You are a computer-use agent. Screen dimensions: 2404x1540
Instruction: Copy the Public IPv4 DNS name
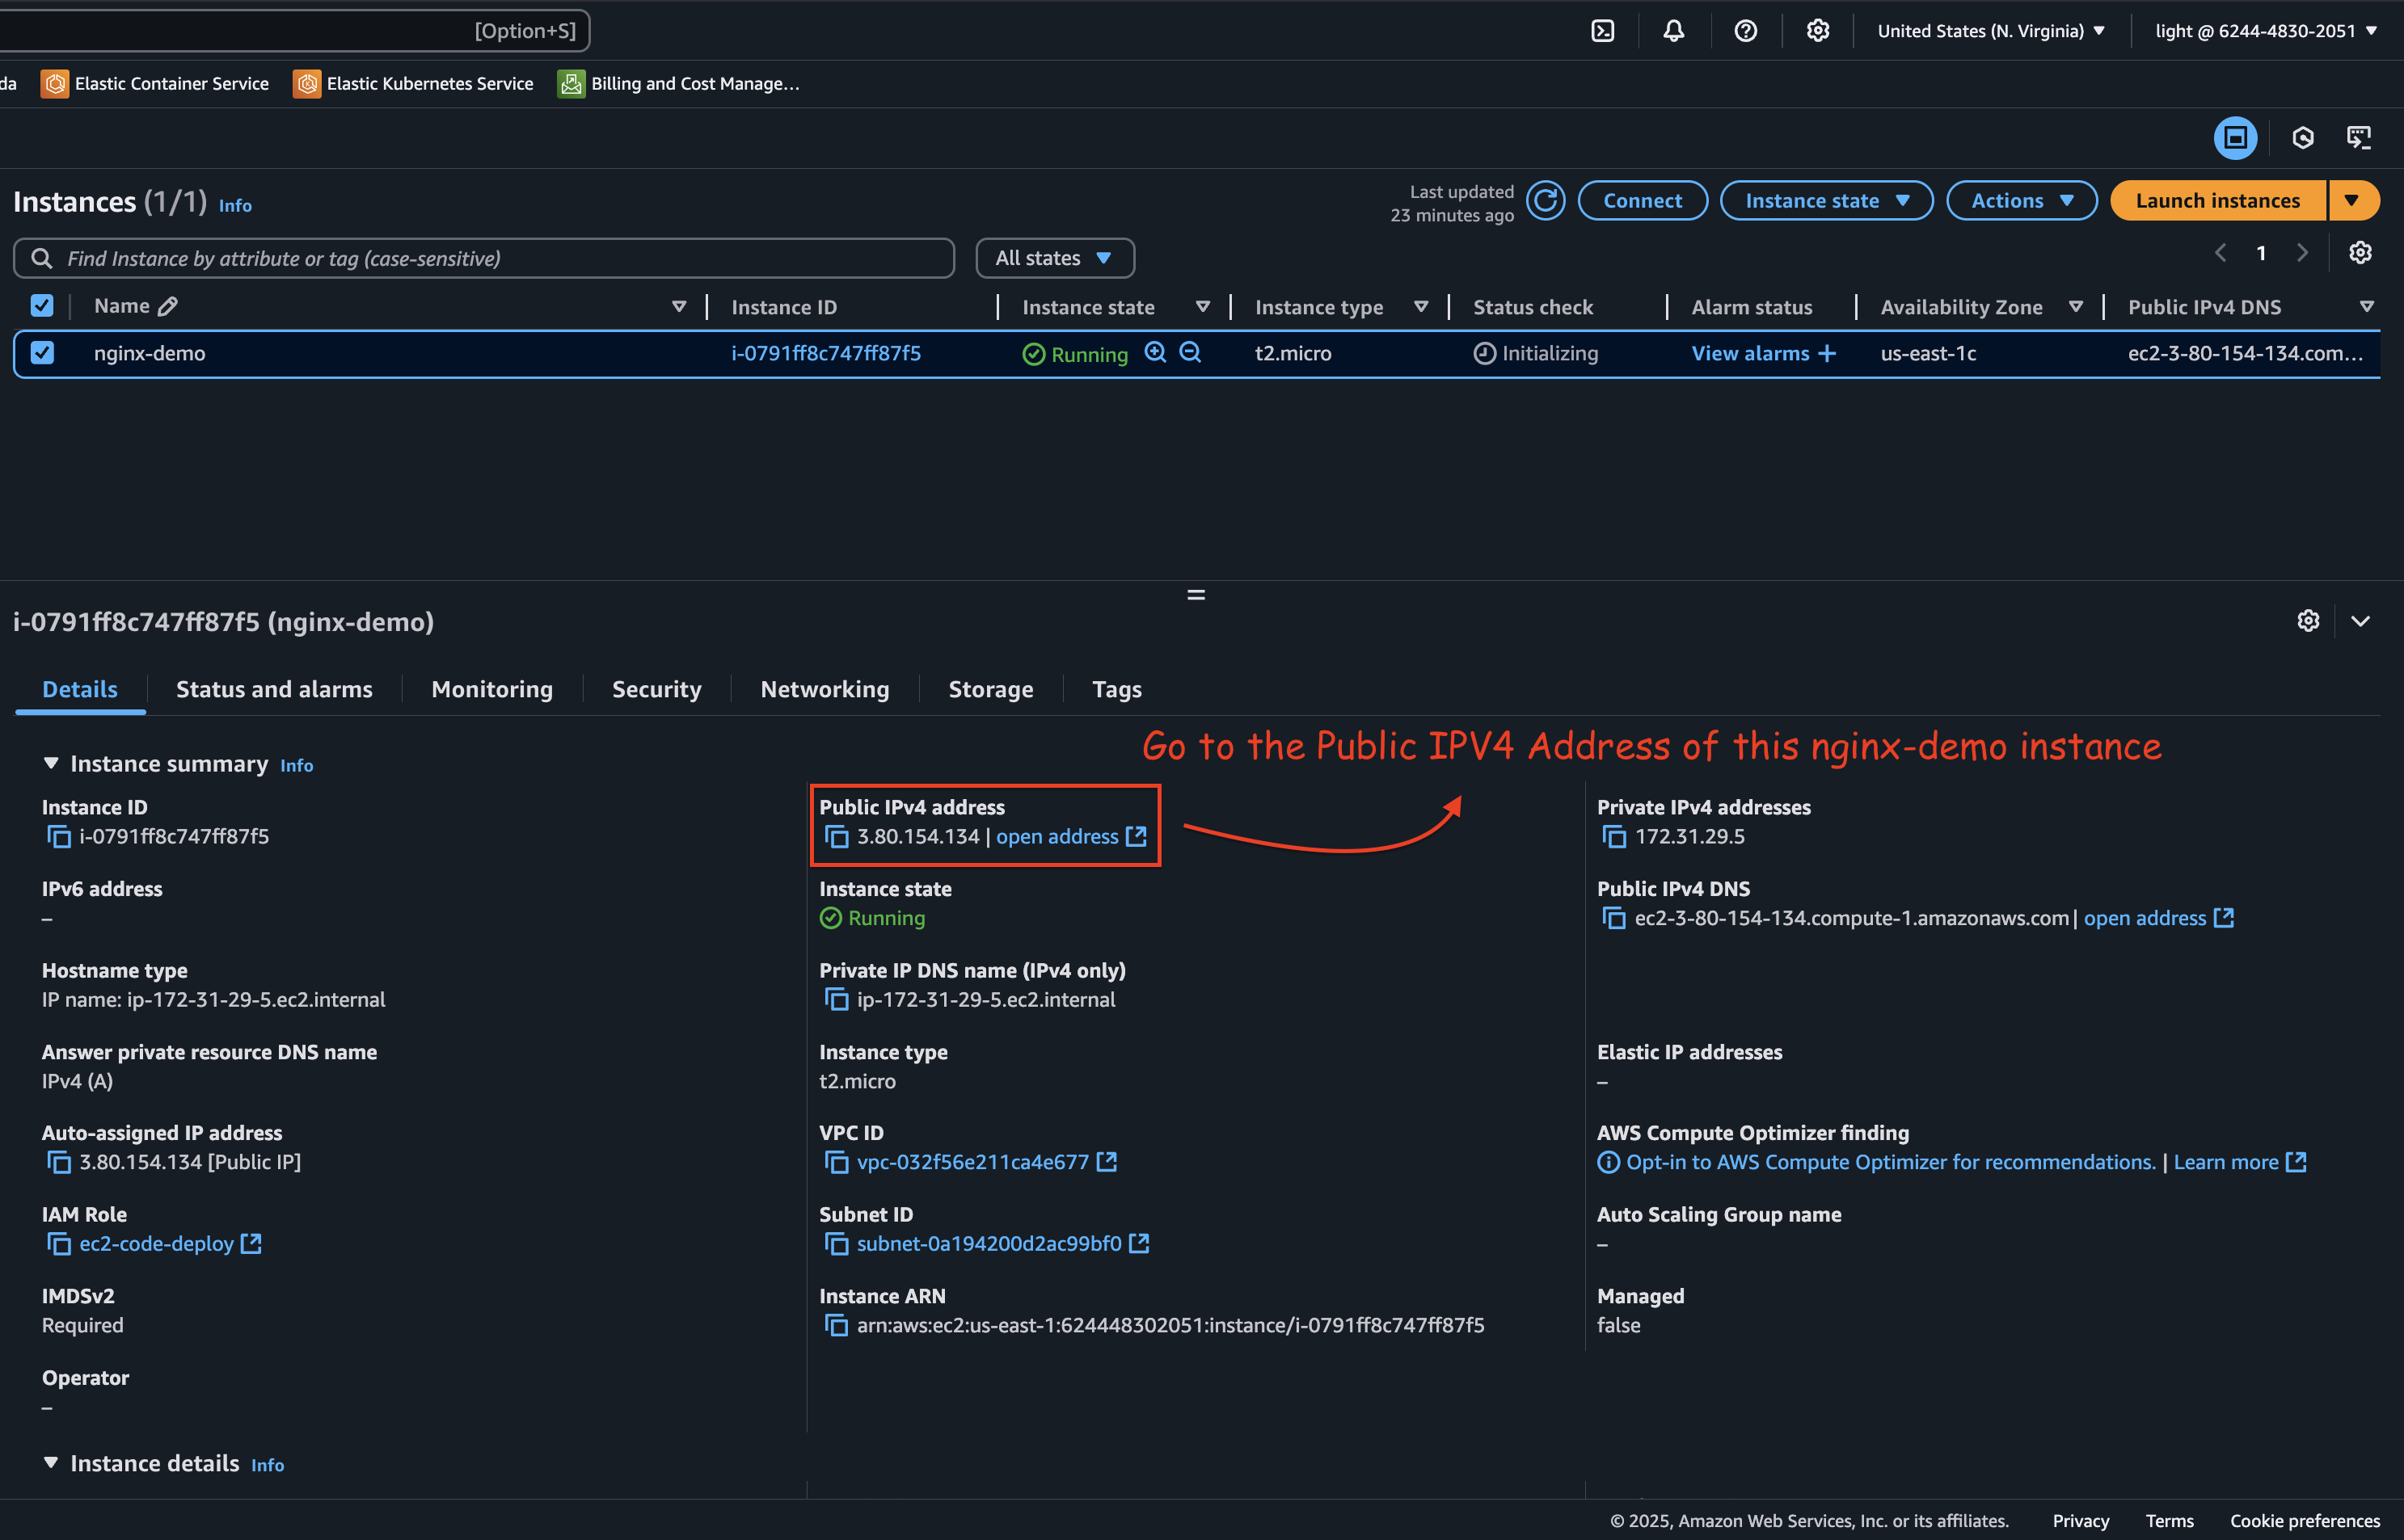(x=1613, y=918)
